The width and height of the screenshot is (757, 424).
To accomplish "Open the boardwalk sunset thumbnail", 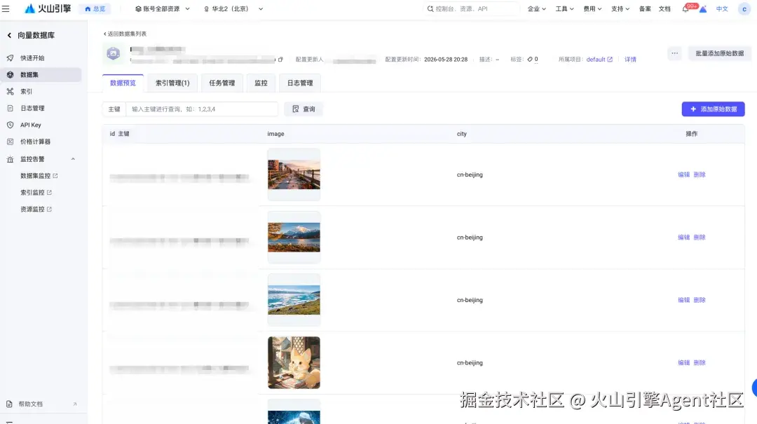I will [x=294, y=175].
